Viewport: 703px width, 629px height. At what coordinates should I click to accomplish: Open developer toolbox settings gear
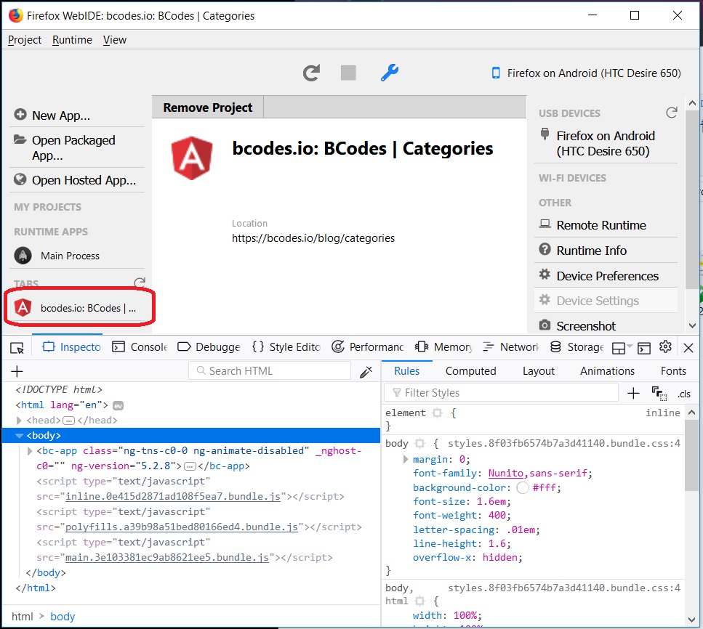pos(665,346)
